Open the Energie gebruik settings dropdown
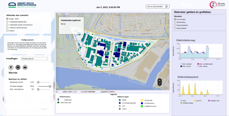The width and height of the screenshot is (229, 116). pos(35,58)
